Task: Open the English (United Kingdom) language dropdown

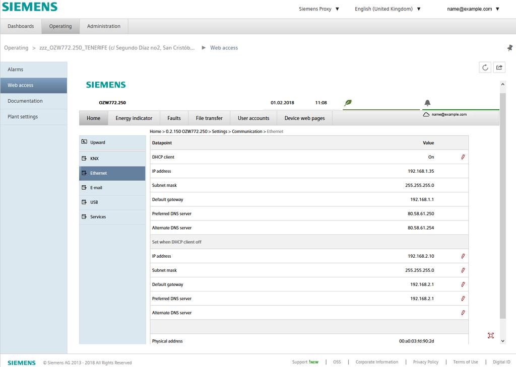Action: point(388,9)
